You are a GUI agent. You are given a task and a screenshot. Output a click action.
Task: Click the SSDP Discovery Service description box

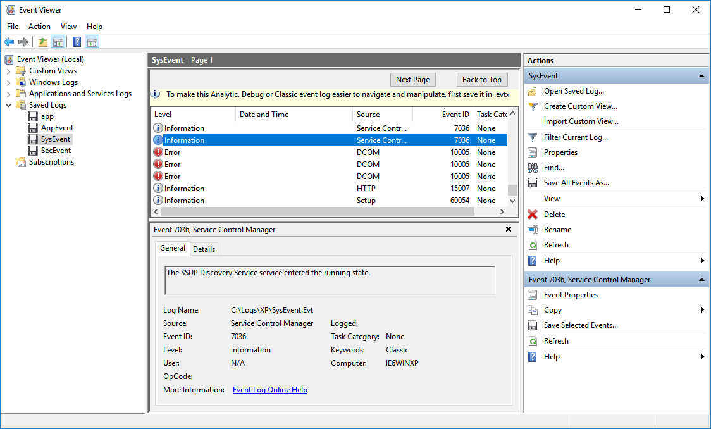pos(330,280)
